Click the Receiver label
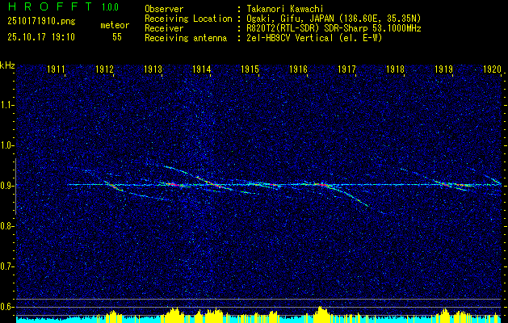Screen dimensions: 508x323 click(x=164, y=28)
